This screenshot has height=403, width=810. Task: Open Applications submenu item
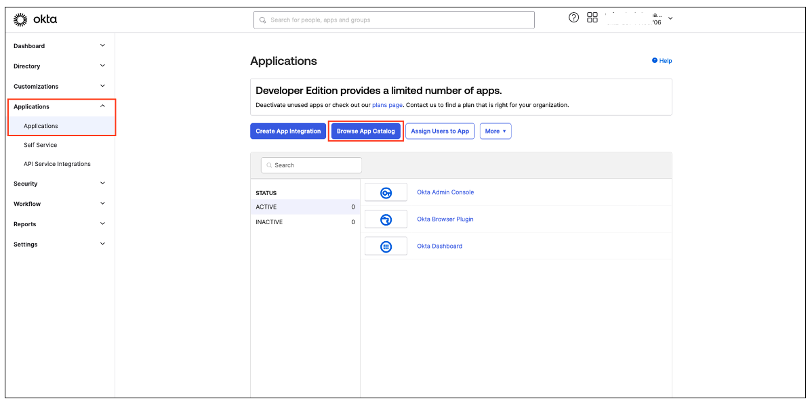pos(41,126)
